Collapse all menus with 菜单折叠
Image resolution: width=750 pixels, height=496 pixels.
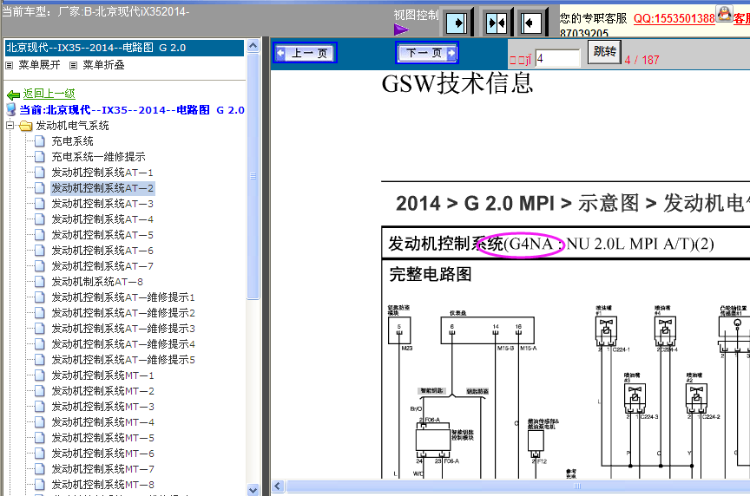point(103,65)
